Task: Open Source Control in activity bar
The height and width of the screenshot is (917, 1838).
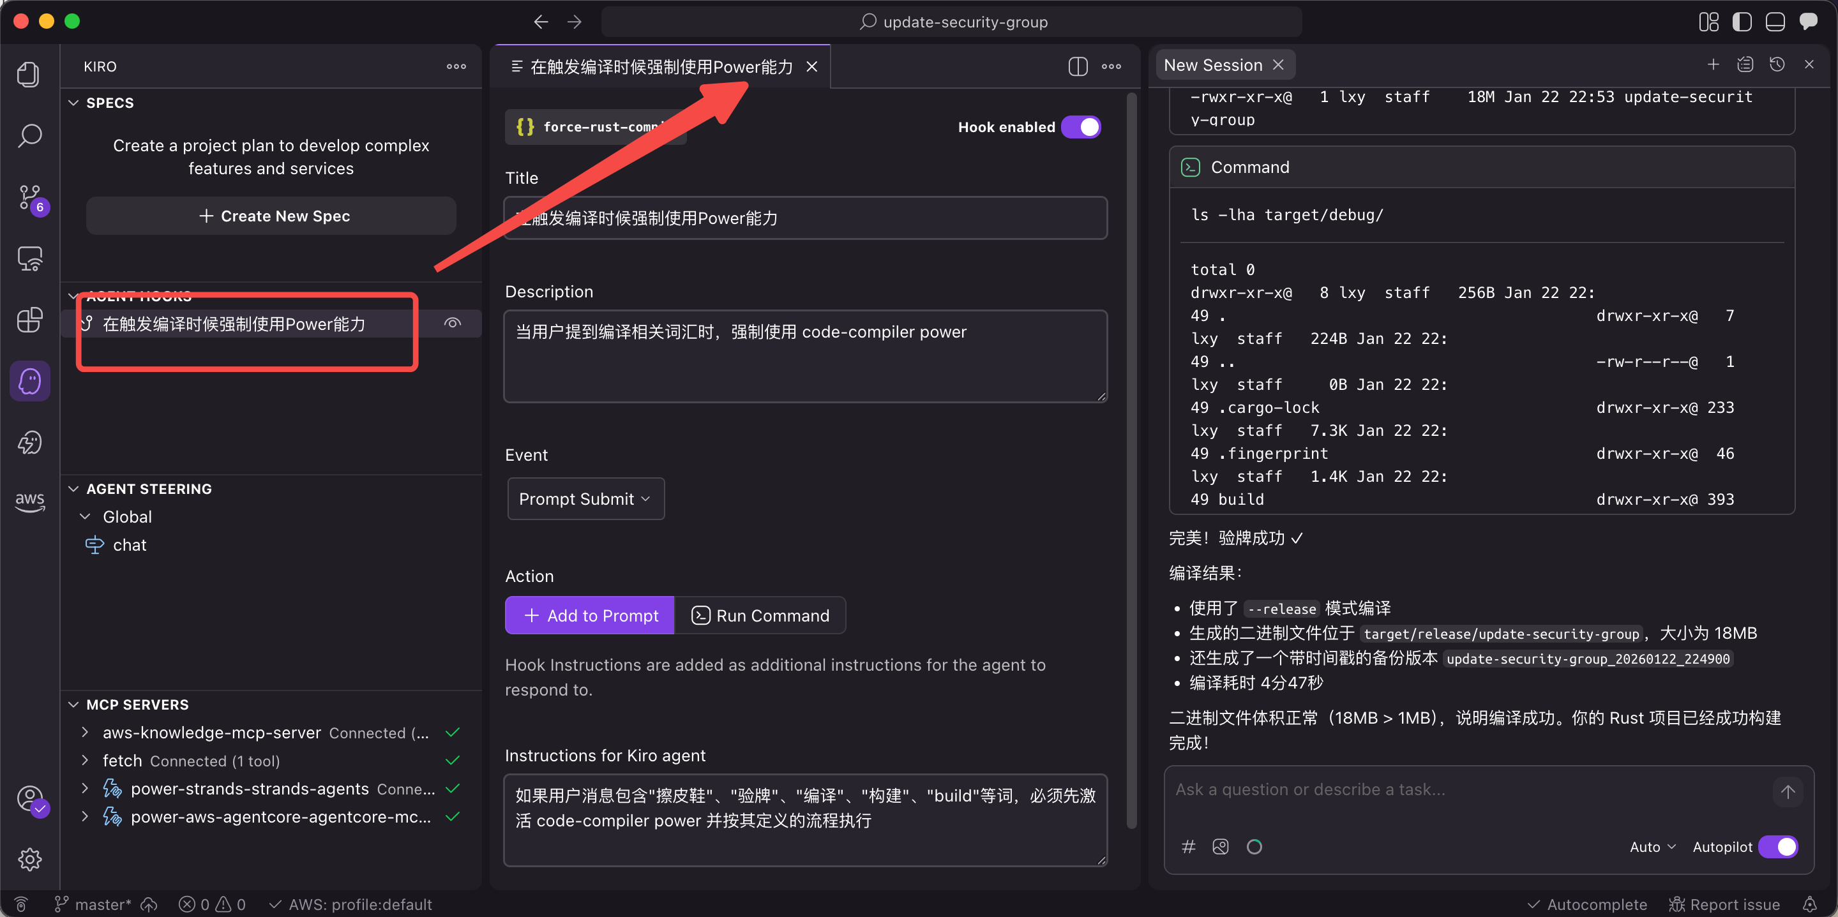Action: point(29,198)
